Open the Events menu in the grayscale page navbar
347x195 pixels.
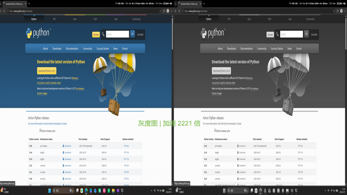click(x=299, y=49)
